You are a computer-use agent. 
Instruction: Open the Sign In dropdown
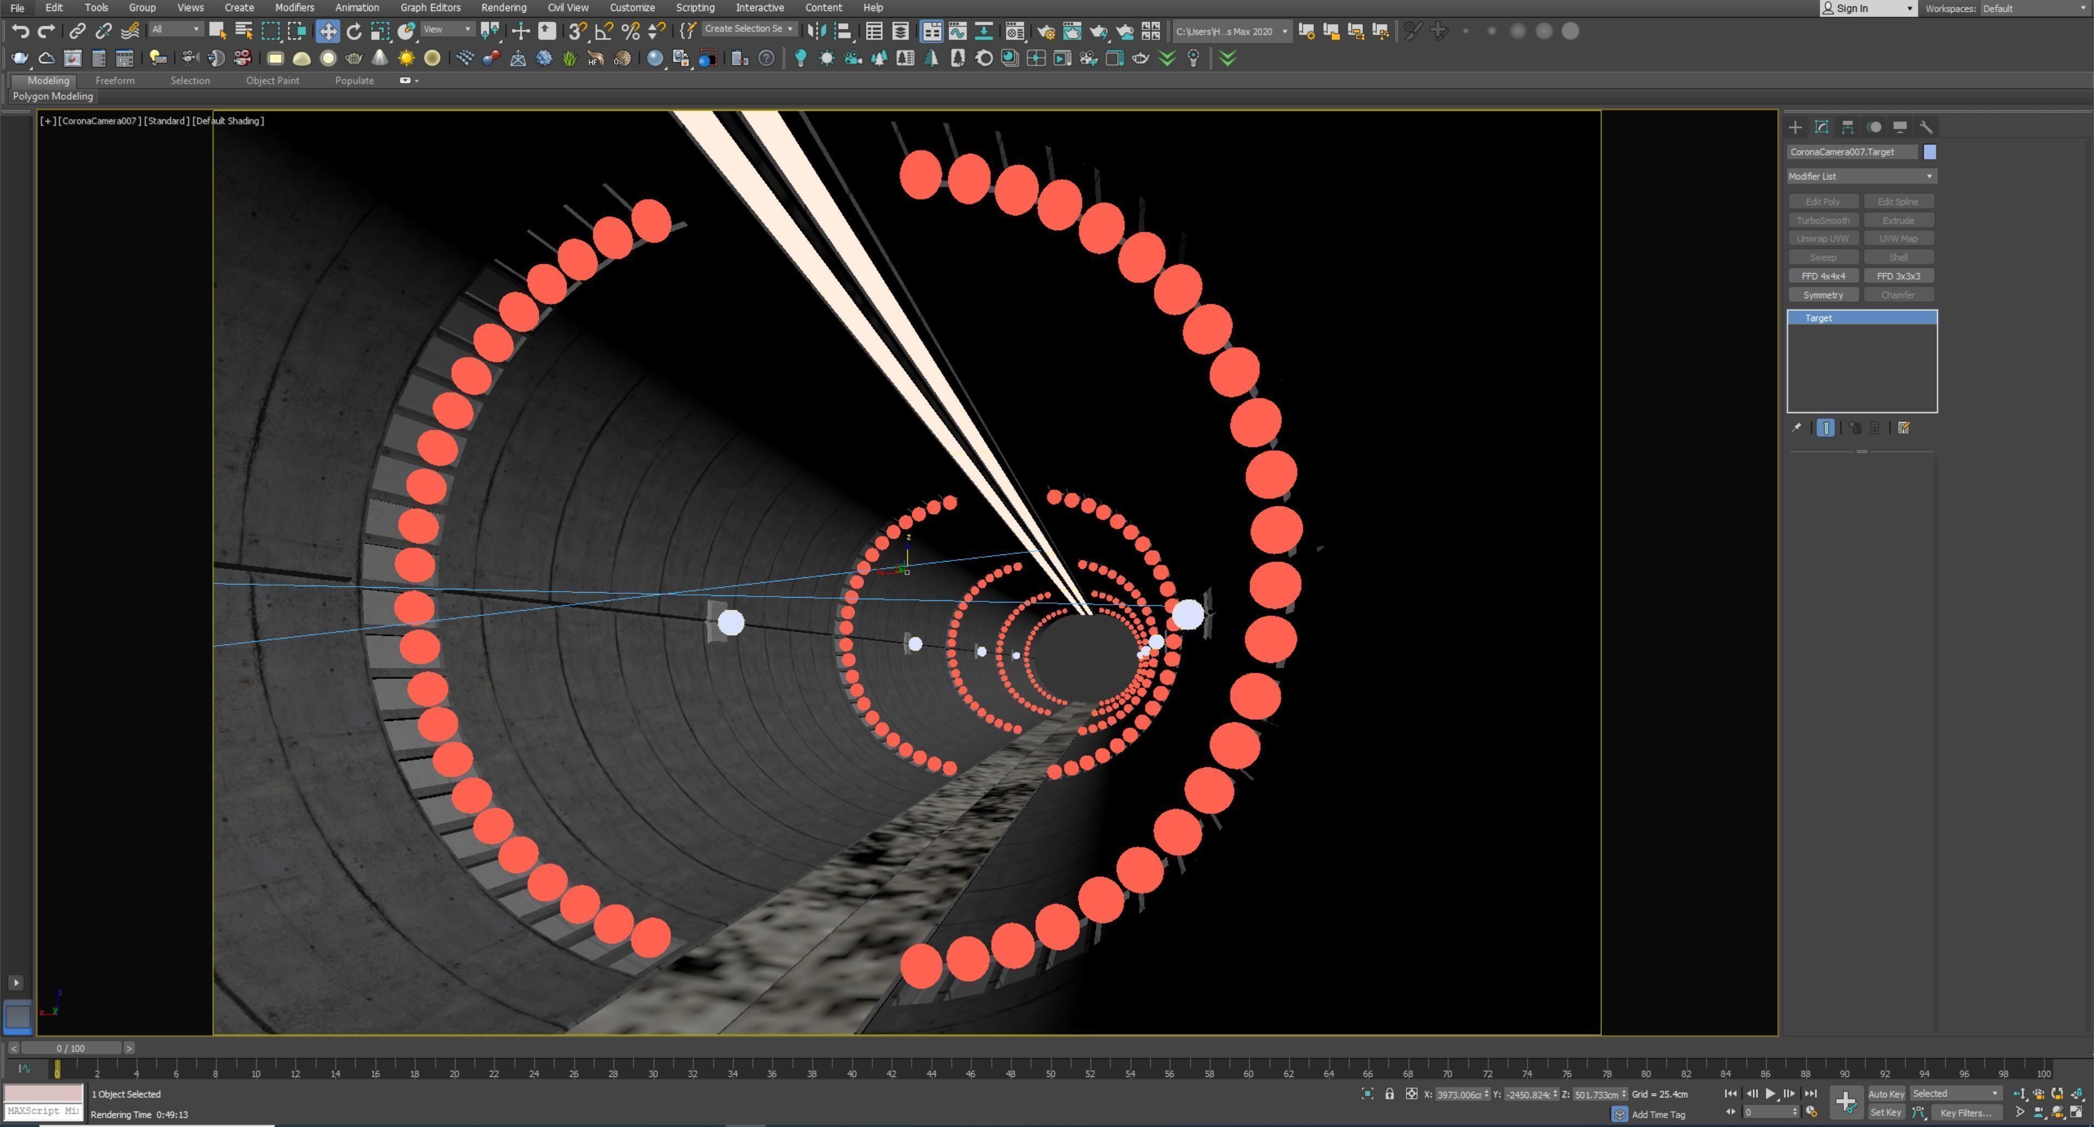tap(1869, 8)
